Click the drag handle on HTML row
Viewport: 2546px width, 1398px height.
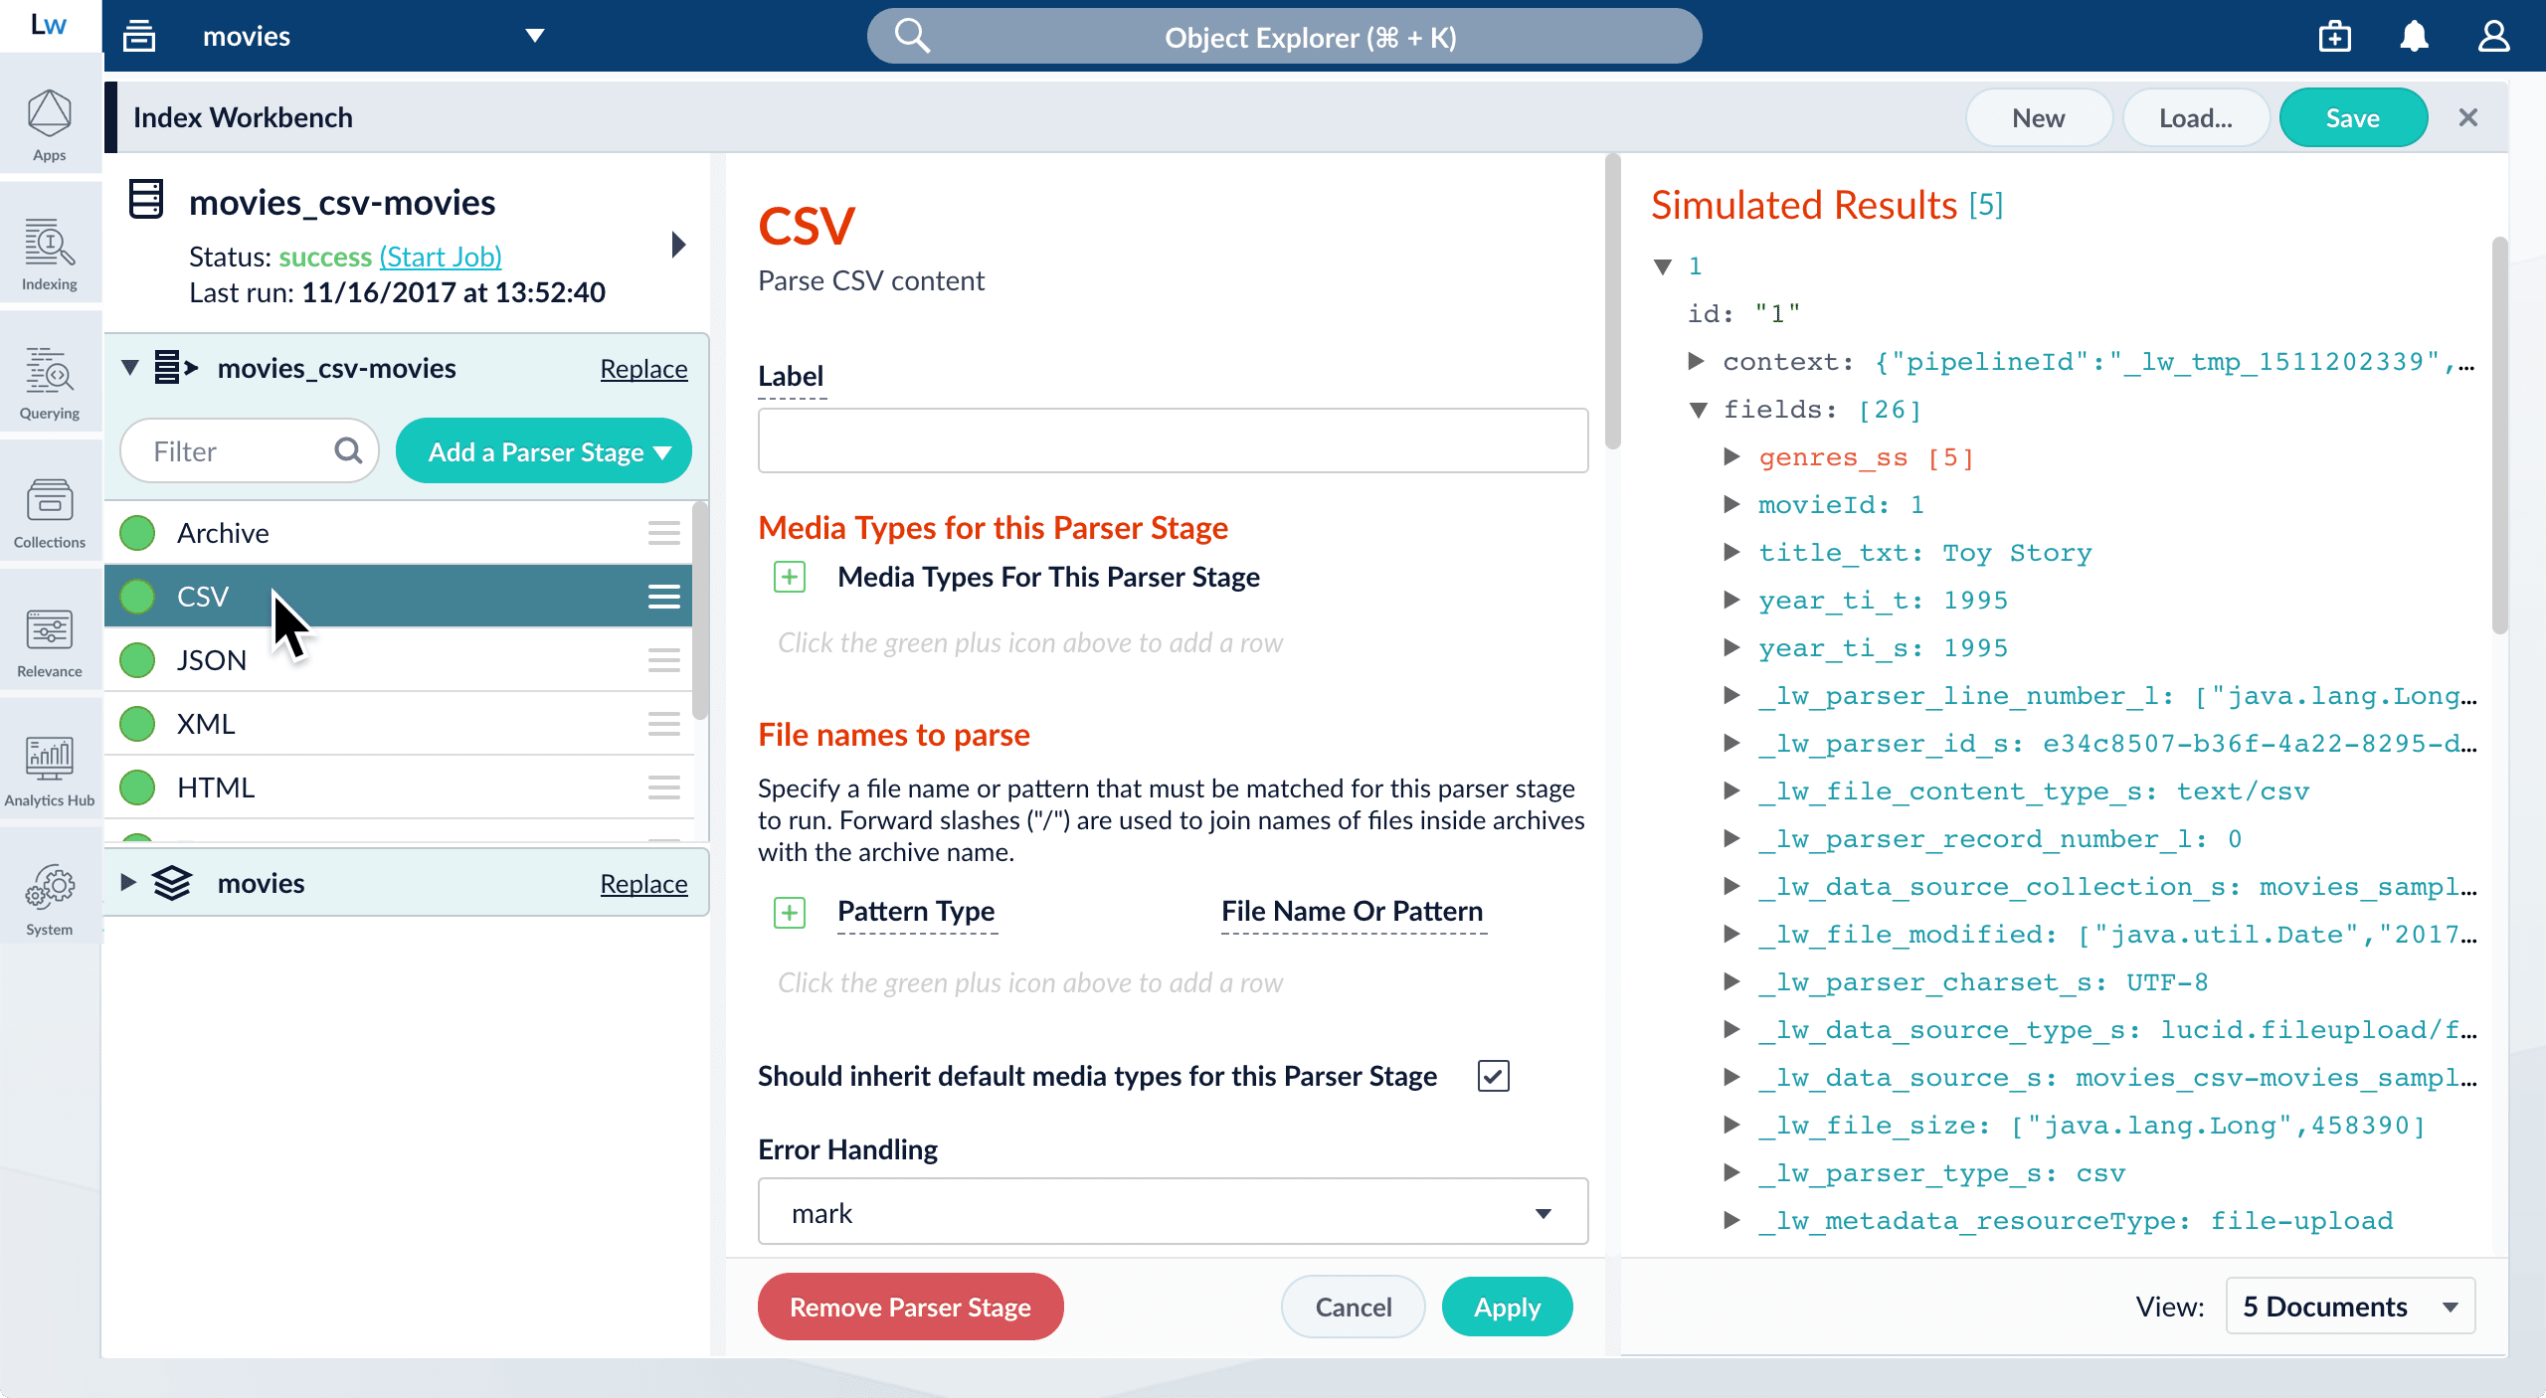coord(663,787)
